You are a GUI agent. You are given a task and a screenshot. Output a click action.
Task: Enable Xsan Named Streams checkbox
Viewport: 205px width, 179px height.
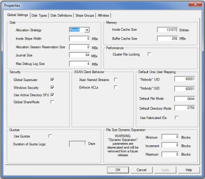pyautogui.click(x=115, y=80)
